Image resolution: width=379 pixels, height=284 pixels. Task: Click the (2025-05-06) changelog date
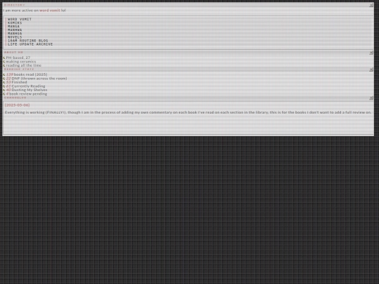coord(17,105)
